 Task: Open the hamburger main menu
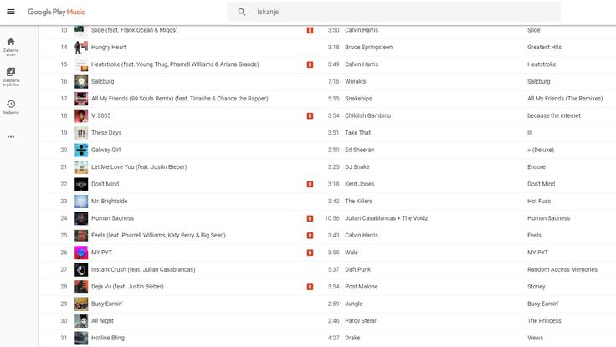pyautogui.click(x=11, y=12)
